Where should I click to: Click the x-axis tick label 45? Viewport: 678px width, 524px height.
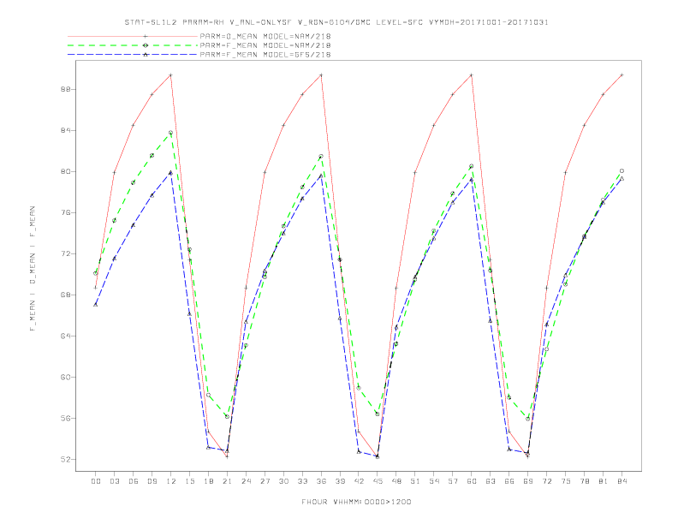pos(378,481)
